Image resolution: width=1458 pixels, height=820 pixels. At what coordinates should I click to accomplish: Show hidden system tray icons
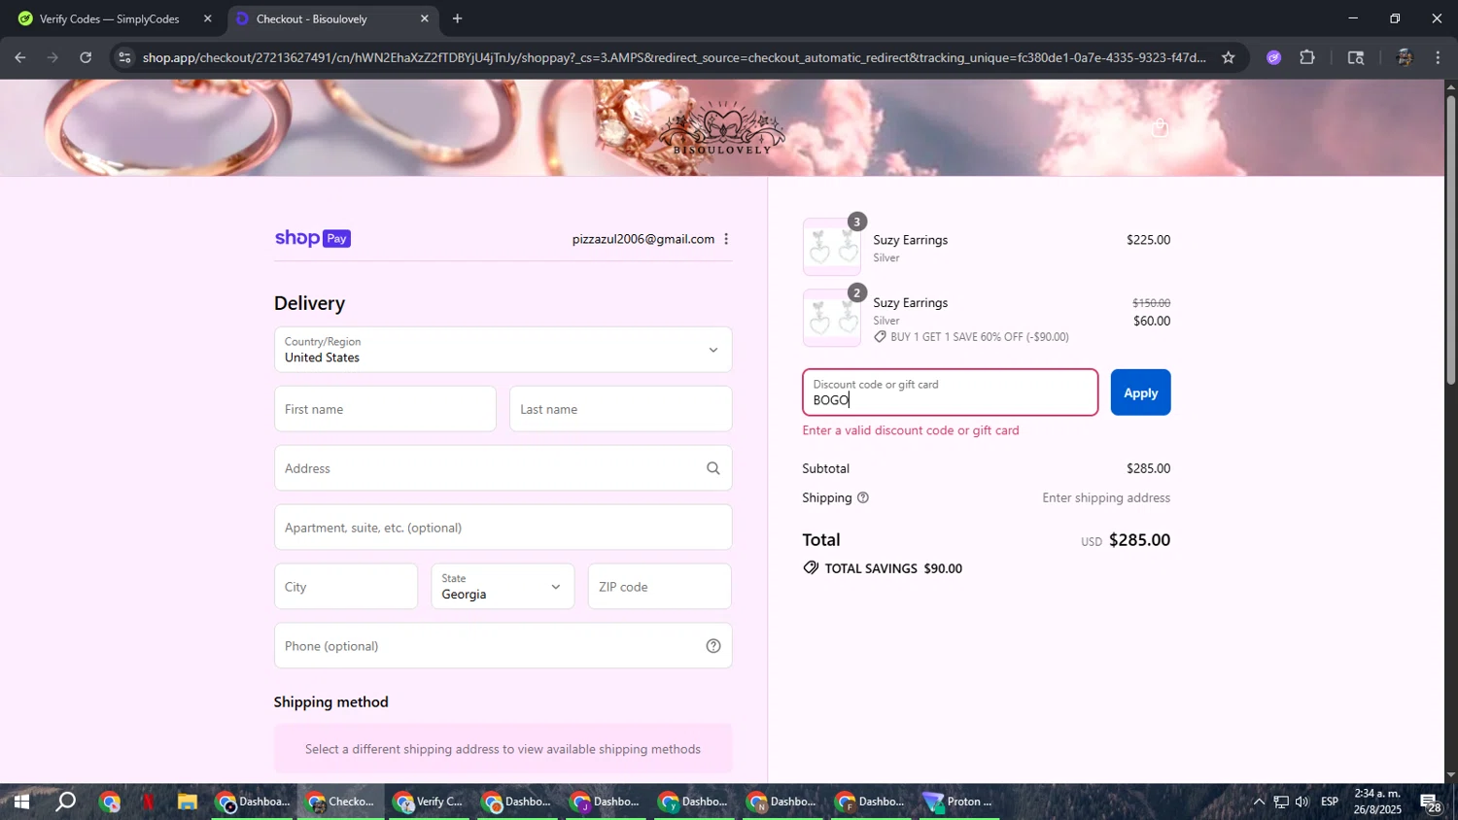1259,802
